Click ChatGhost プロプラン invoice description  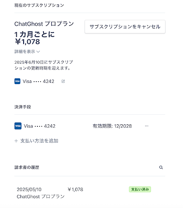tap(41, 197)
